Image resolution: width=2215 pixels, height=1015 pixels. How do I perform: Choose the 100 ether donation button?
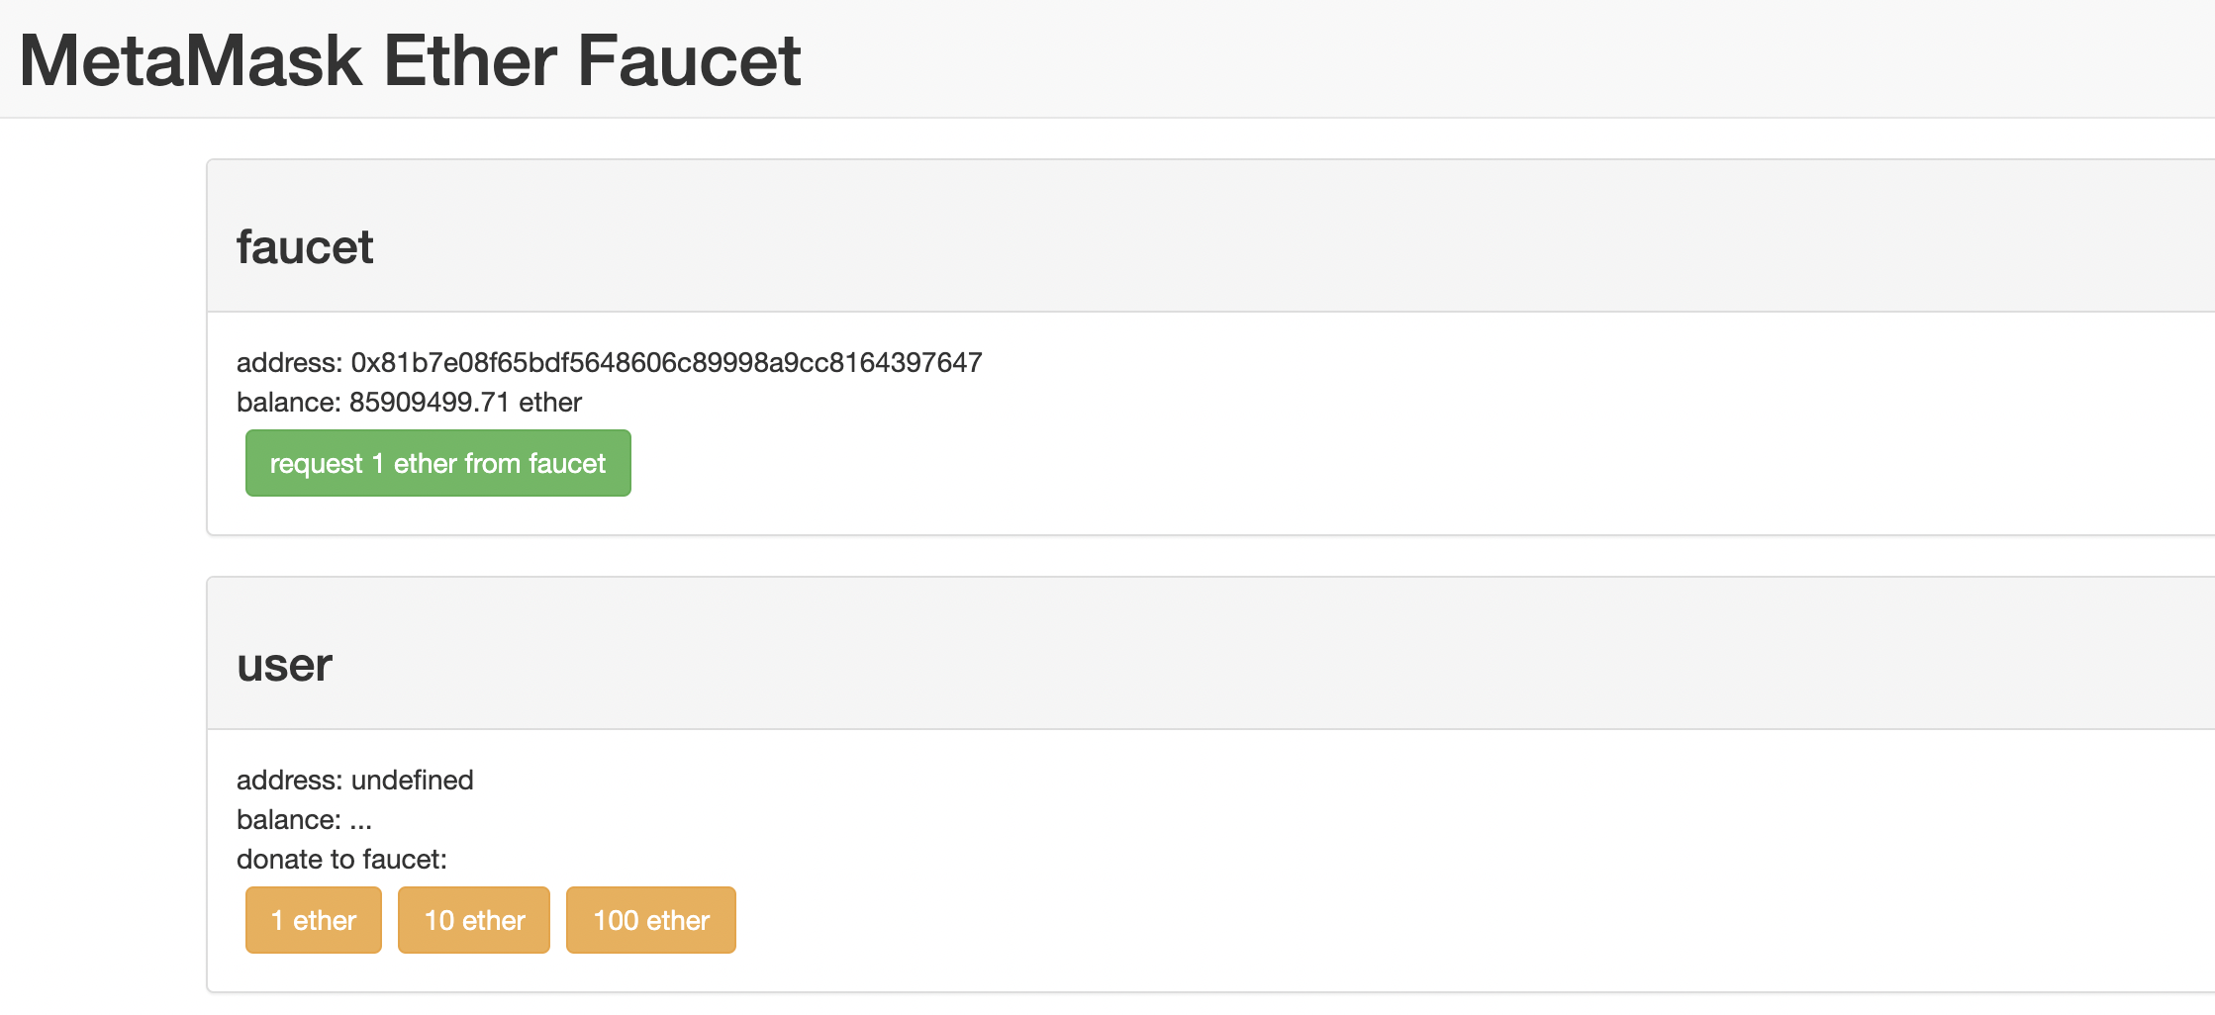point(650,920)
